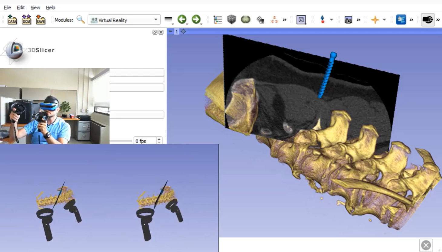The image size is (442, 252).
Task: Open the File menu
Action: [x=7, y=7]
